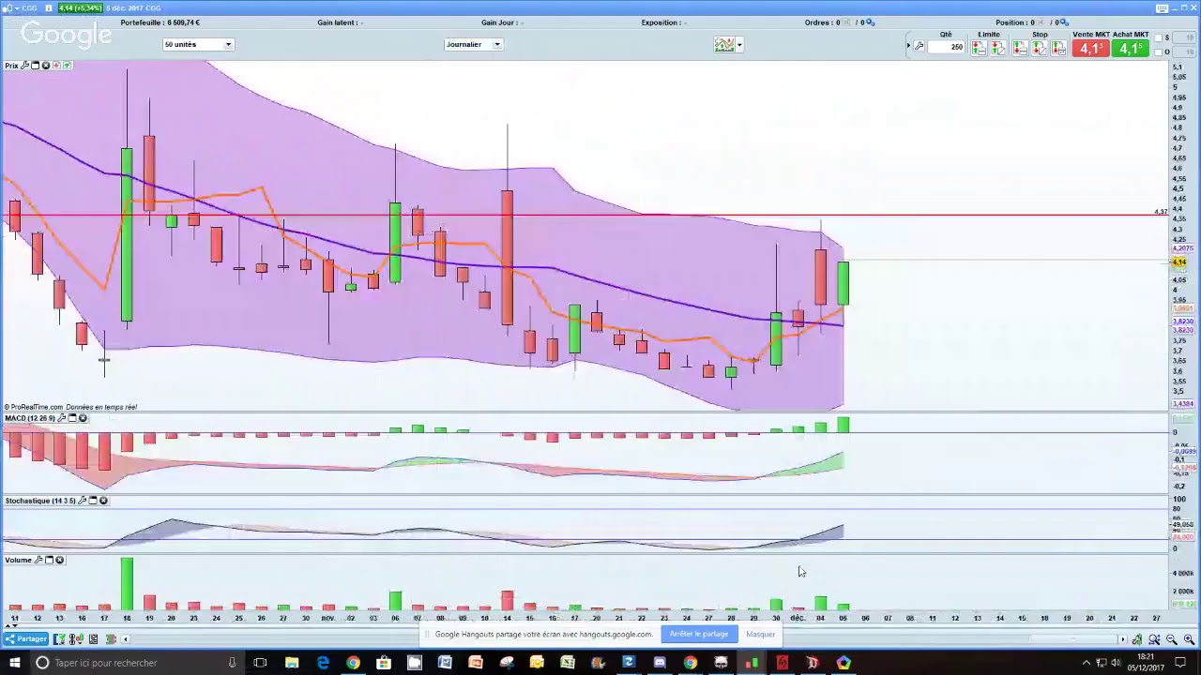
Task: Click the list icon in bottom toolbar
Action: (93, 639)
